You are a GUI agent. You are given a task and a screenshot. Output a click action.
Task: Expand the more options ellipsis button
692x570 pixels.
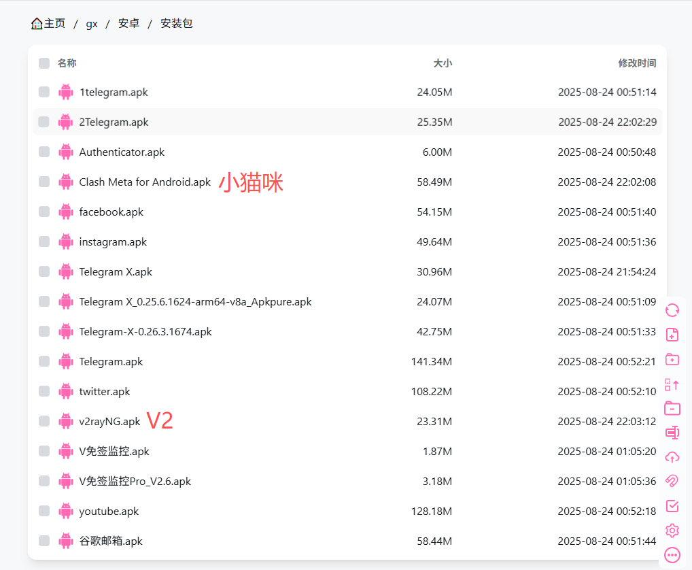point(672,555)
